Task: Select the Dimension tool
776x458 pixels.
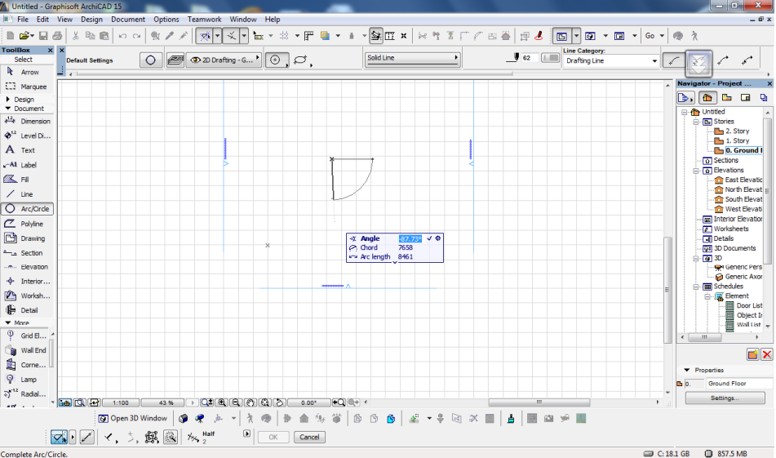Action: coord(27,122)
